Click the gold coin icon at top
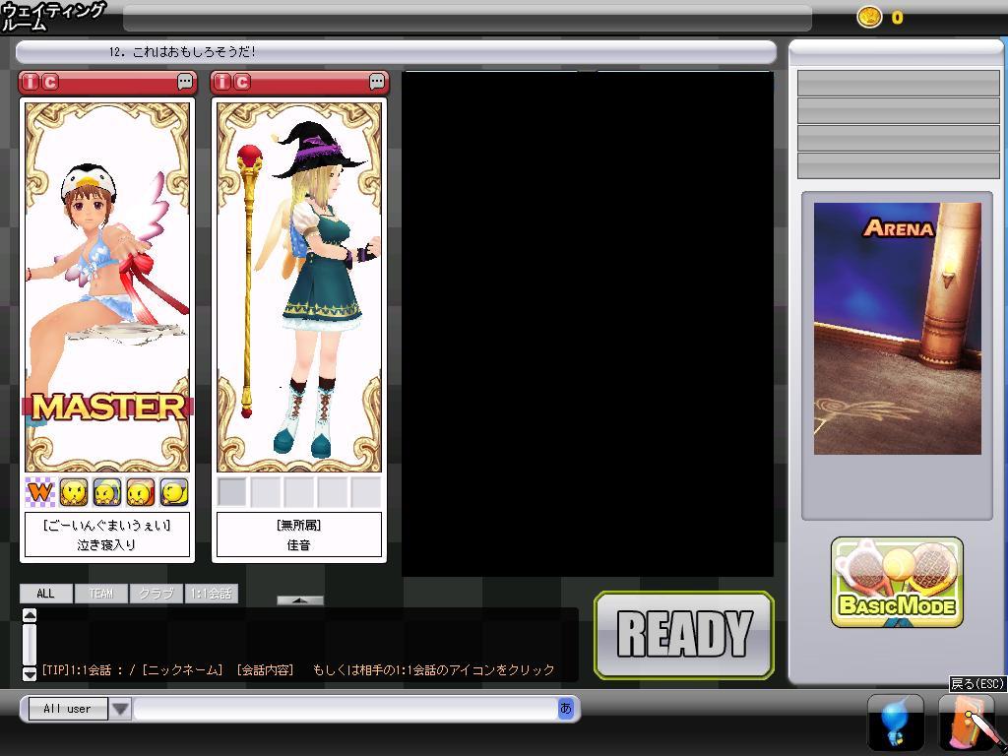1008x756 pixels. click(869, 17)
